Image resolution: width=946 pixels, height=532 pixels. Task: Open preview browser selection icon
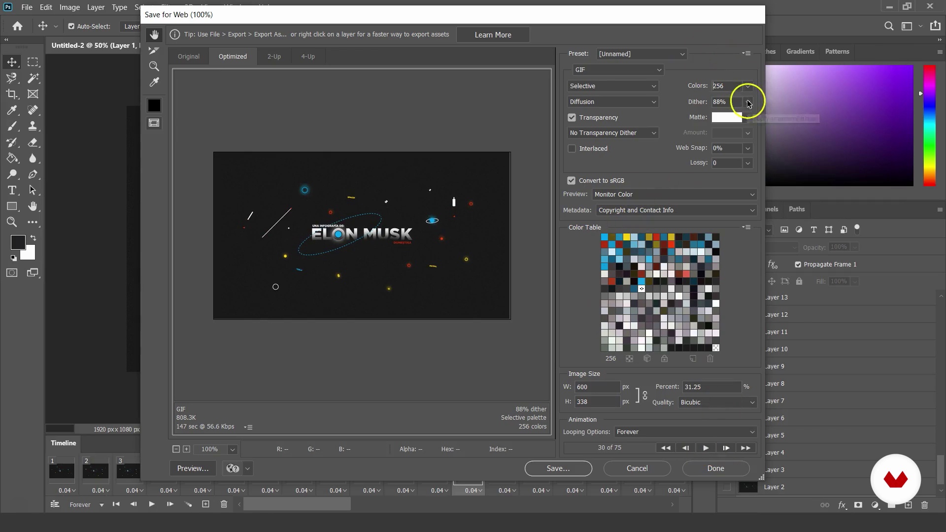tap(233, 468)
